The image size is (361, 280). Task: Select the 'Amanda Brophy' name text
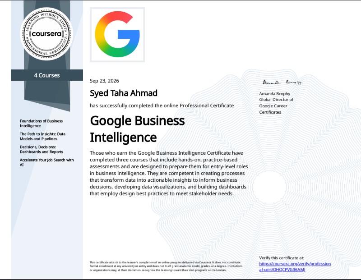(275, 94)
